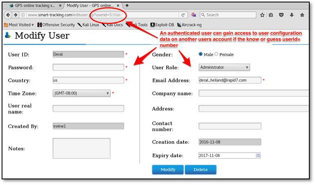Open calendar picker for Expiry date
The width and height of the screenshot is (315, 185).
pos(257,156)
